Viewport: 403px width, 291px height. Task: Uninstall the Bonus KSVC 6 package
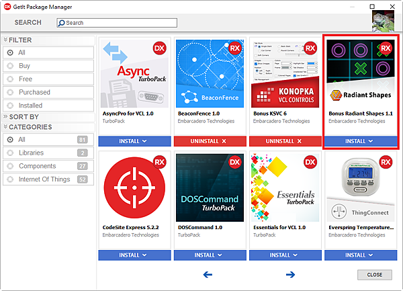point(285,141)
